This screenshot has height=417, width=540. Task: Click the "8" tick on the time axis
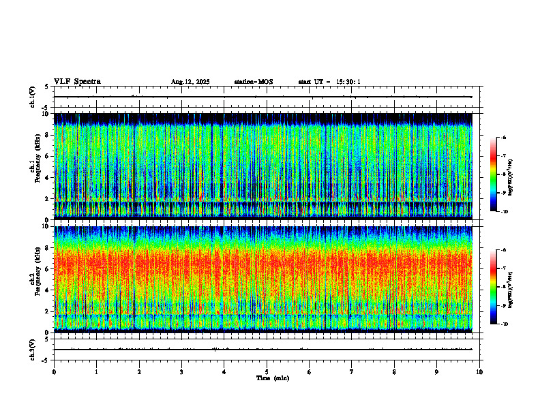coord(394,372)
